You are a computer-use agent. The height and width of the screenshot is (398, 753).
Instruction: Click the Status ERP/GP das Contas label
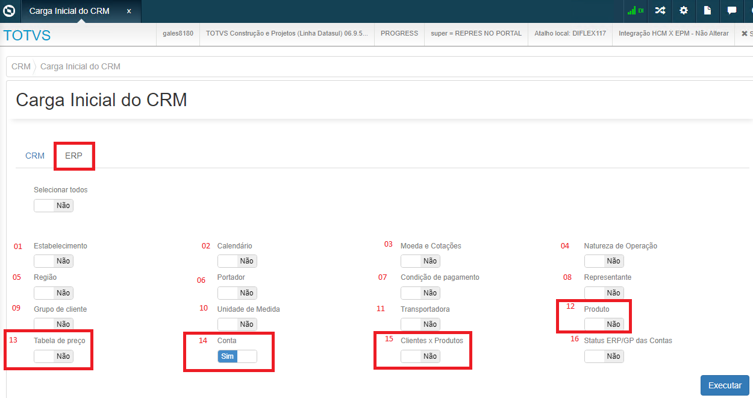click(x=628, y=341)
